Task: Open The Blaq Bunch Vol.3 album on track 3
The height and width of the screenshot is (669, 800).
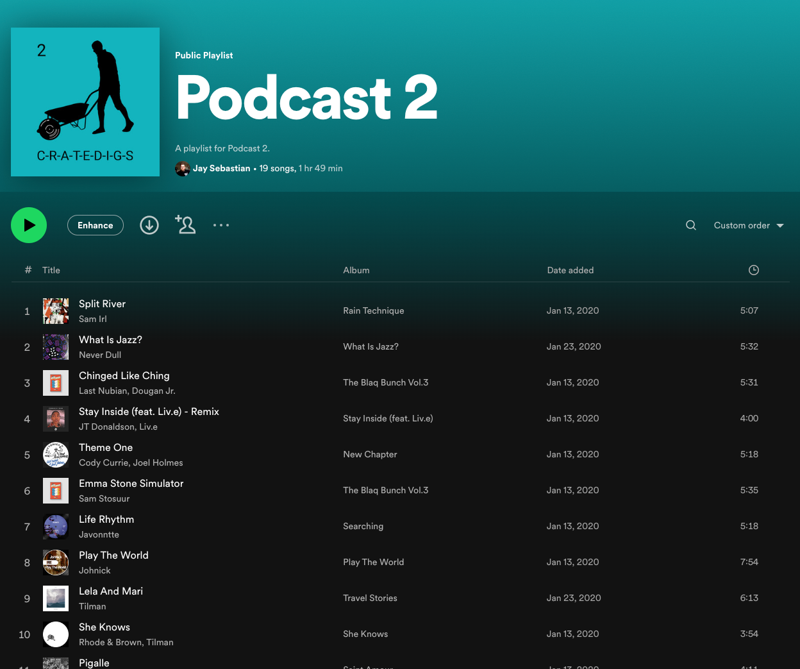Action: point(386,382)
